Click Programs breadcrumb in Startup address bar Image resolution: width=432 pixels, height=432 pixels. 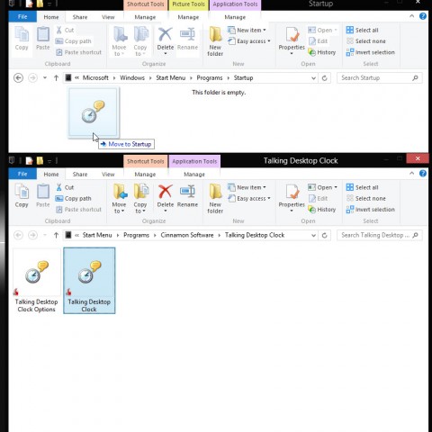coord(210,78)
